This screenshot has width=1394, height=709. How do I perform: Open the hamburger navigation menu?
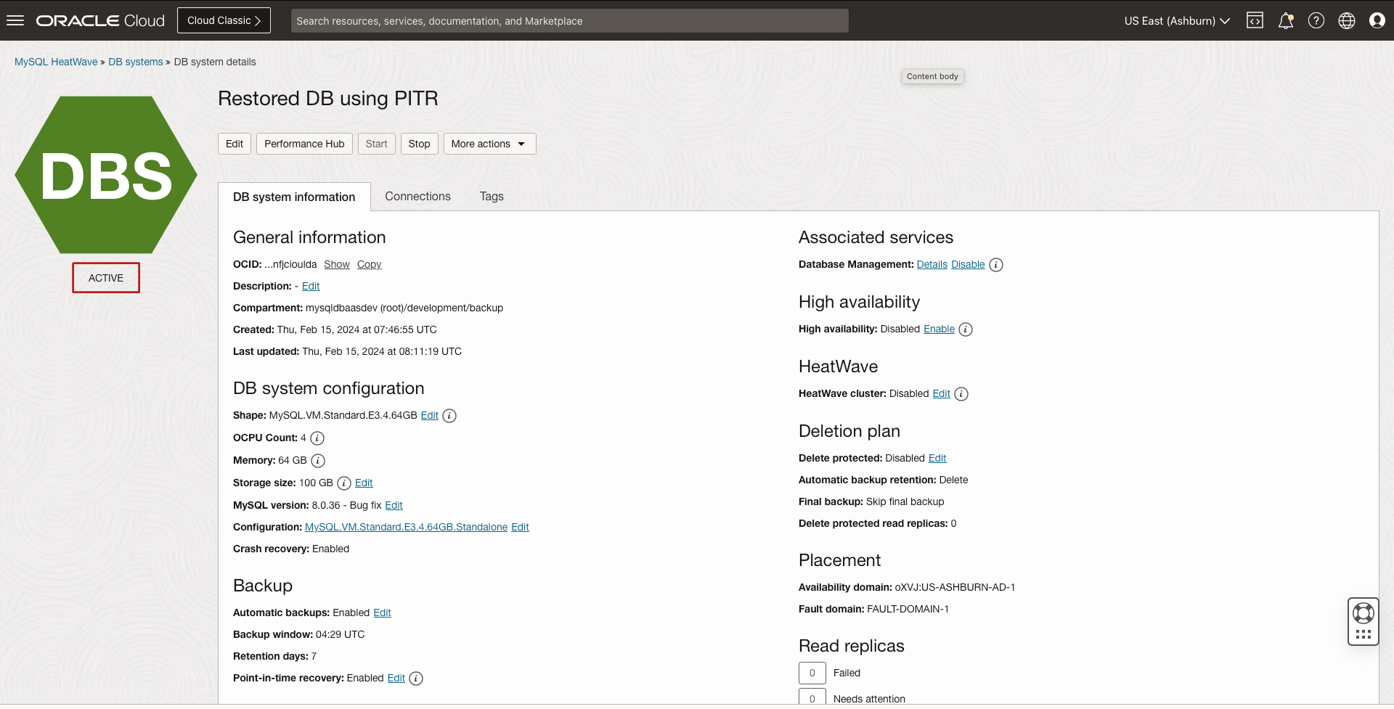pos(15,20)
